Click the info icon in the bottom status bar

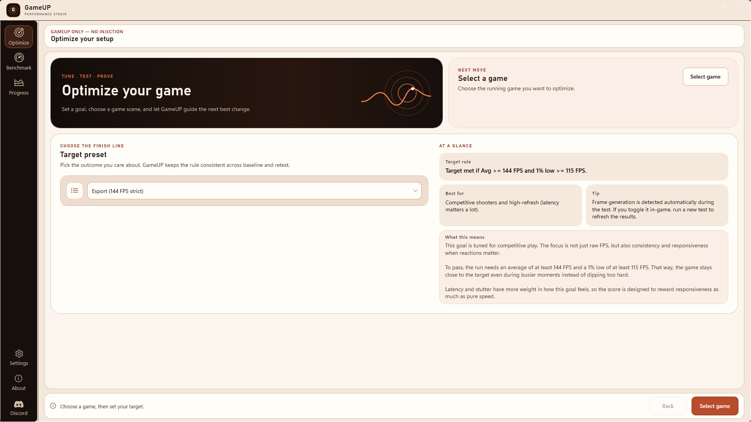pyautogui.click(x=53, y=406)
